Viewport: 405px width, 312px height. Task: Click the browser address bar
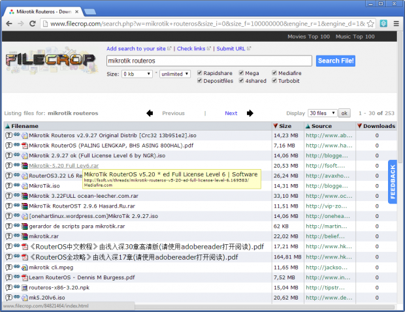pyautogui.click(x=208, y=23)
